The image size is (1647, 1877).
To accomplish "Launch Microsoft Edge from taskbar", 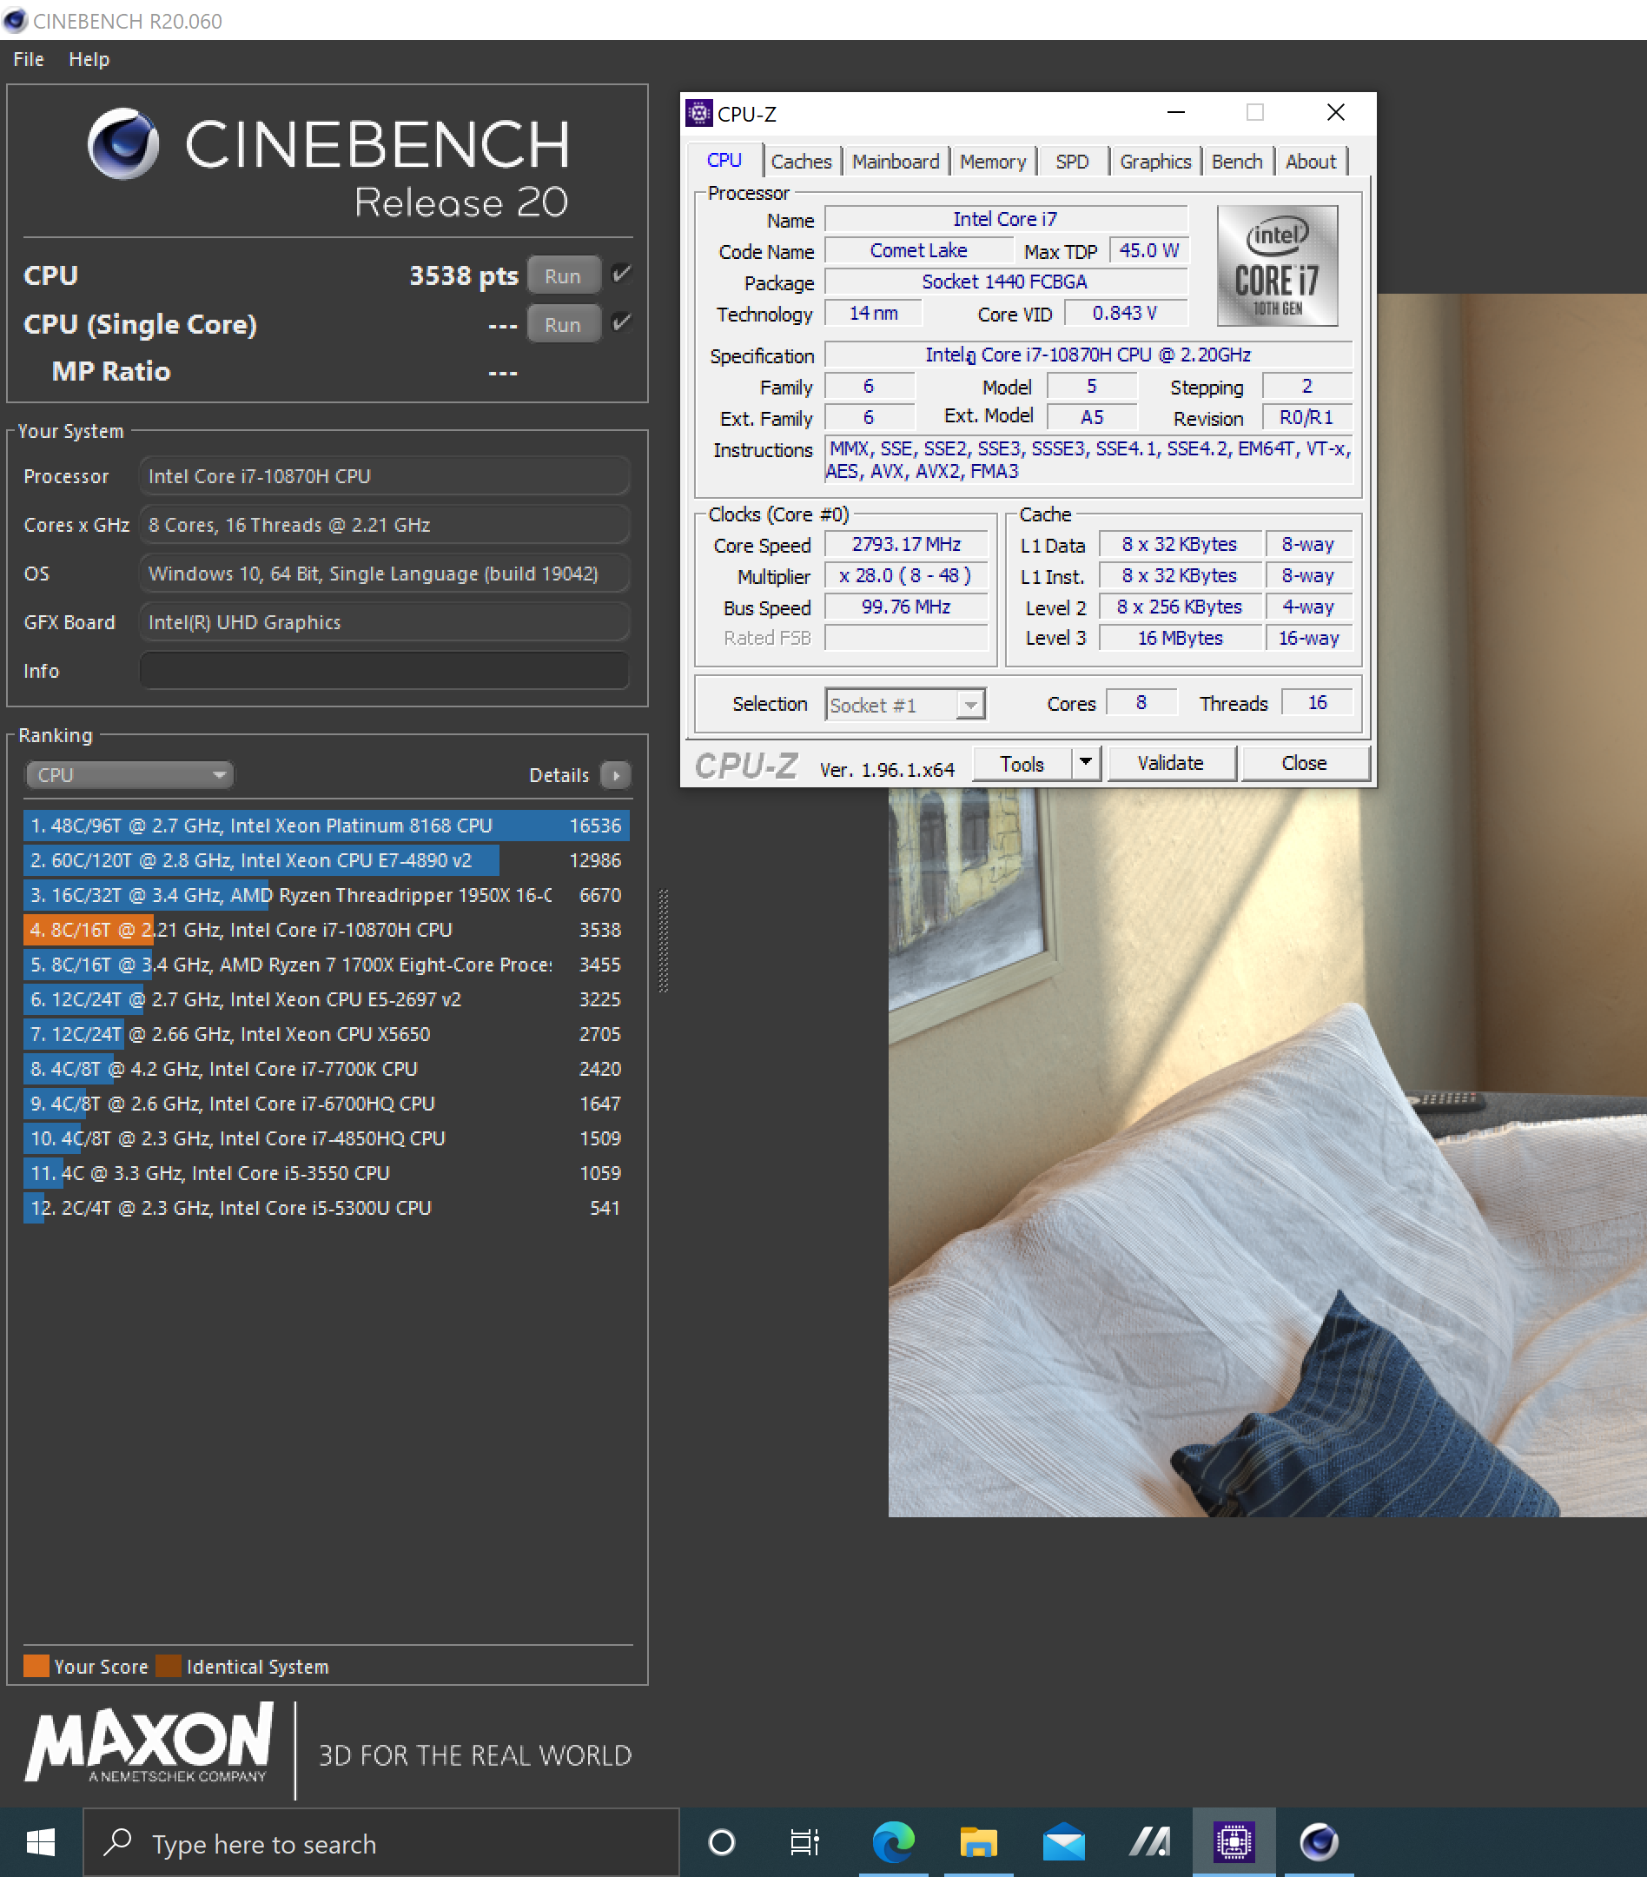I will click(893, 1842).
